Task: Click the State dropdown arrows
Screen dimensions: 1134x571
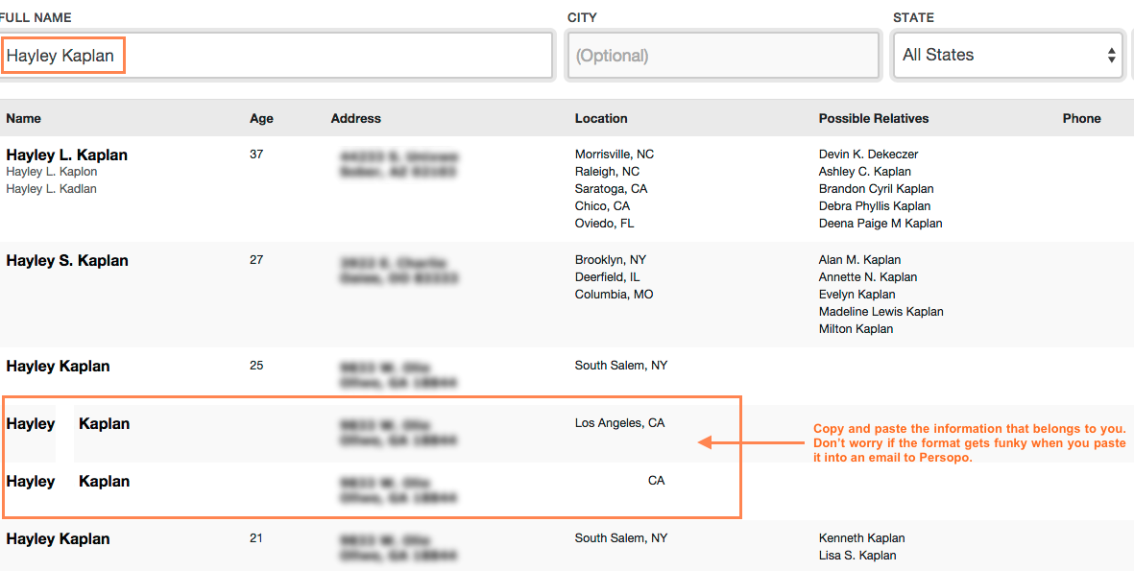Action: [x=1111, y=55]
